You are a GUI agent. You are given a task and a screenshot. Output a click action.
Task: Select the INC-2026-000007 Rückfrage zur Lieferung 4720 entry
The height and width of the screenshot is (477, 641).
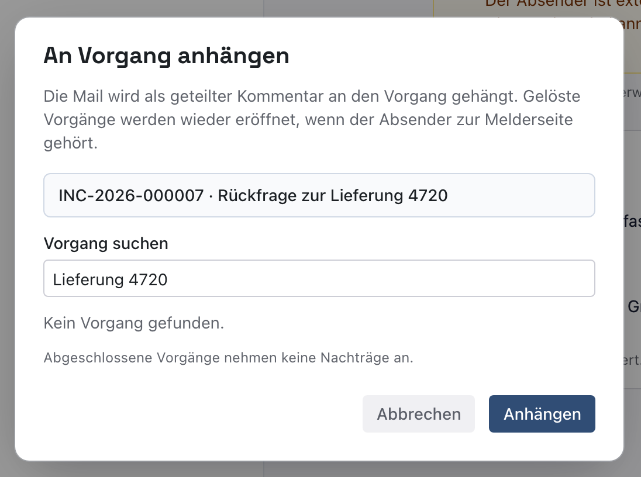click(x=319, y=195)
